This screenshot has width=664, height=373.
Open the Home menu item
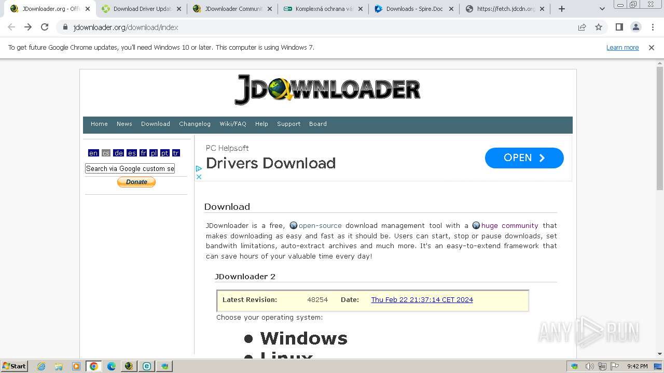click(99, 124)
